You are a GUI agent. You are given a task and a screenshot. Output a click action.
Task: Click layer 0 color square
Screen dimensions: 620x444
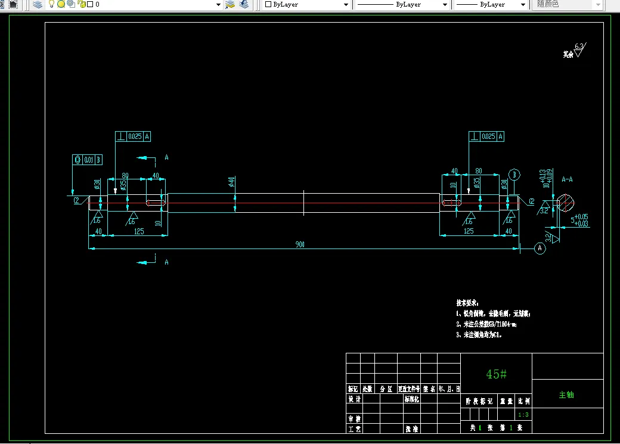click(x=90, y=4)
